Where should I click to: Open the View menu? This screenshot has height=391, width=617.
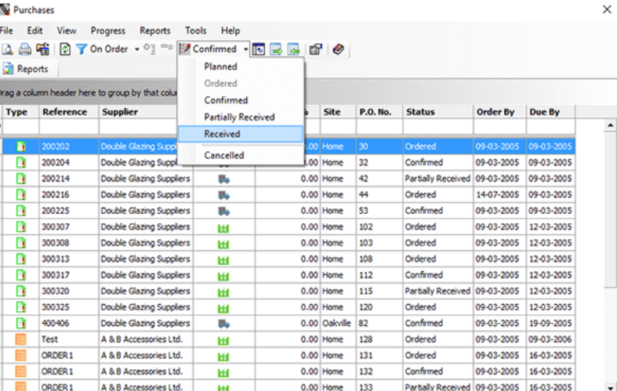pyautogui.click(x=67, y=31)
